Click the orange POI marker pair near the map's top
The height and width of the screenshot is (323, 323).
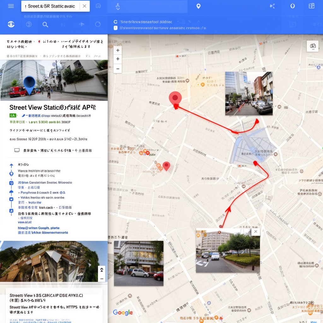[200, 85]
